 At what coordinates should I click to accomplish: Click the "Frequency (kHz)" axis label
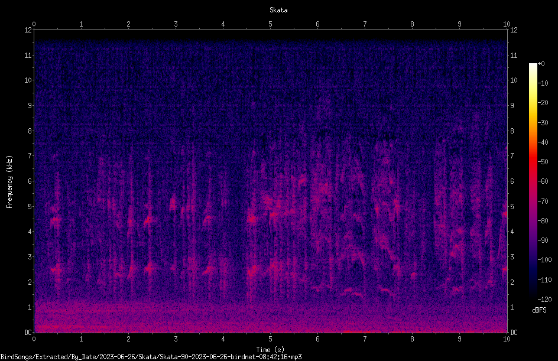pos(9,182)
